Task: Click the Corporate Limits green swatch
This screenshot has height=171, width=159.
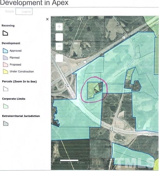Action: tap(6, 106)
